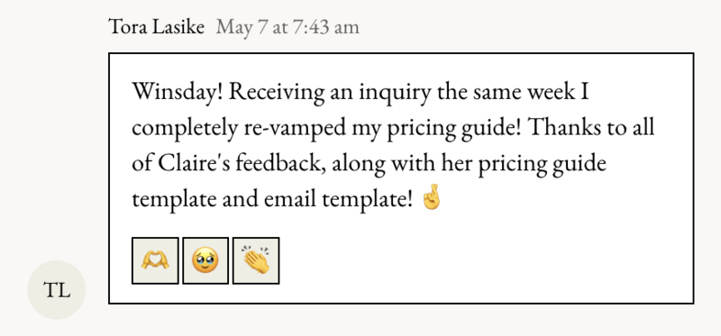This screenshot has height=336, width=721.
Task: Click the crossed fingers emoji in the message
Action: (432, 198)
